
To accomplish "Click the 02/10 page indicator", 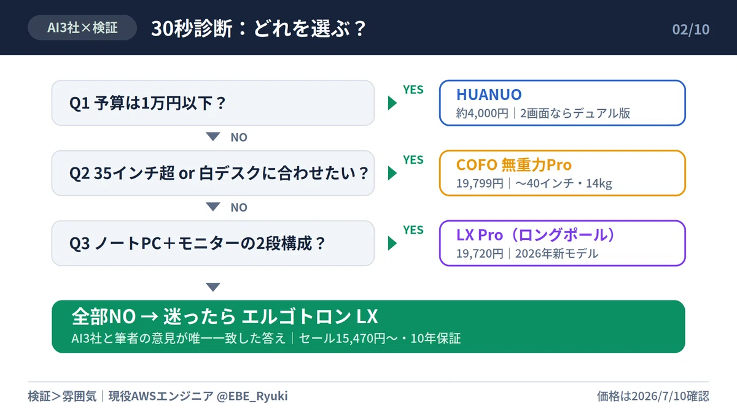I will (x=691, y=29).
